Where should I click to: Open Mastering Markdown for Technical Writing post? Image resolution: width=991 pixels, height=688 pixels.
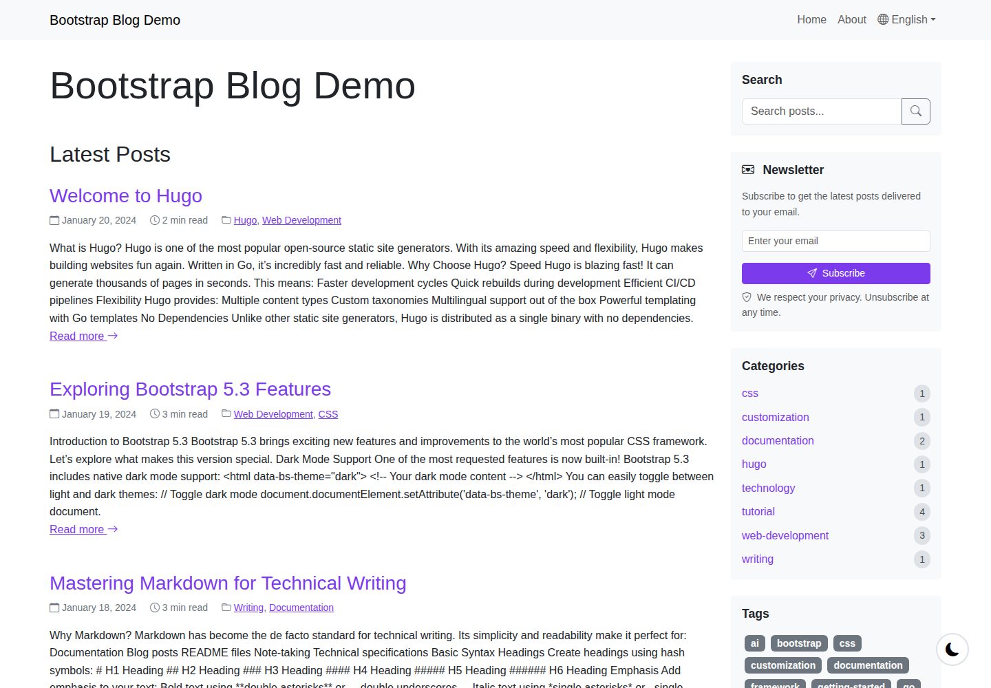[228, 583]
